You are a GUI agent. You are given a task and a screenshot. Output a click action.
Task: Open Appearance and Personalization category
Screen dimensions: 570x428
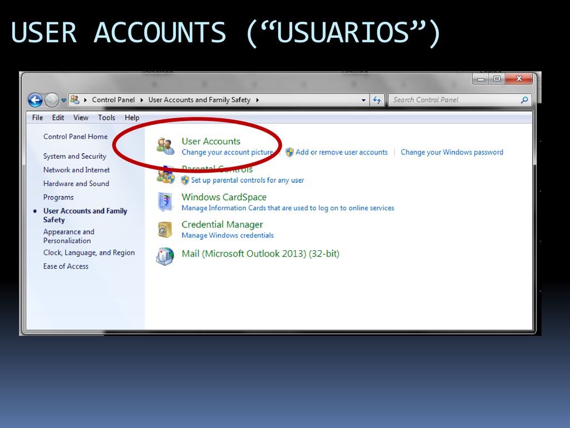(x=68, y=236)
